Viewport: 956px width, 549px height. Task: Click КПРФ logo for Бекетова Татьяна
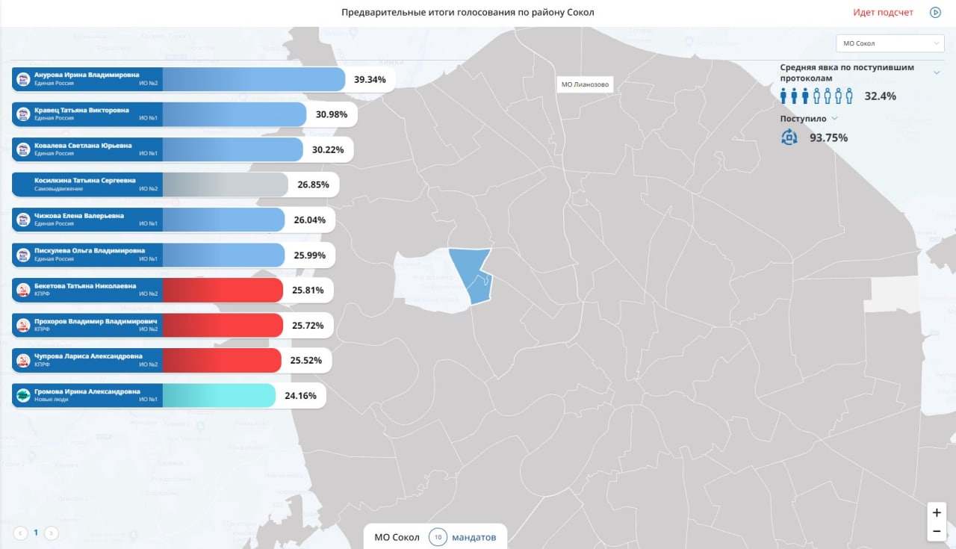coord(23,290)
